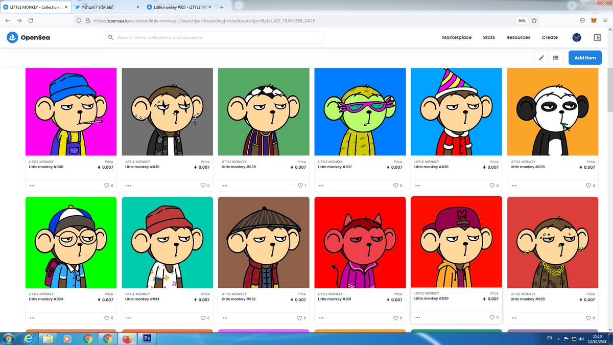Image resolution: width=613 pixels, height=345 pixels.
Task: Open more options for Little monkey #040
Action: 32,186
